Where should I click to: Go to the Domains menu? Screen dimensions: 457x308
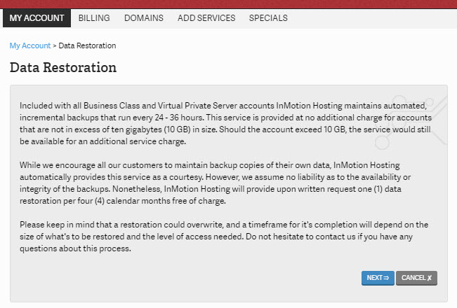click(x=144, y=18)
